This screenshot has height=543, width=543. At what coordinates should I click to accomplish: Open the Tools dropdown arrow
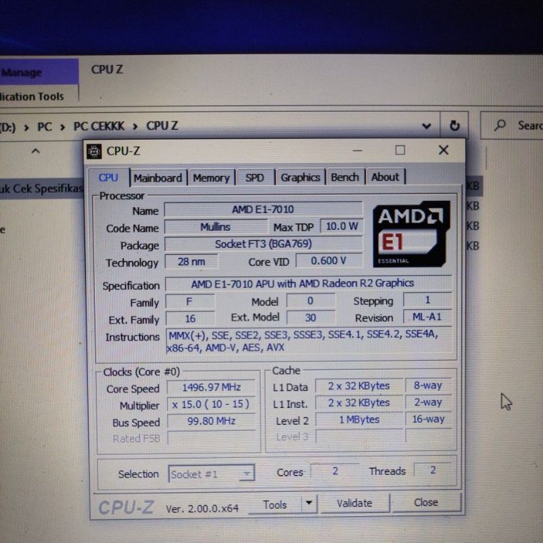coord(310,502)
